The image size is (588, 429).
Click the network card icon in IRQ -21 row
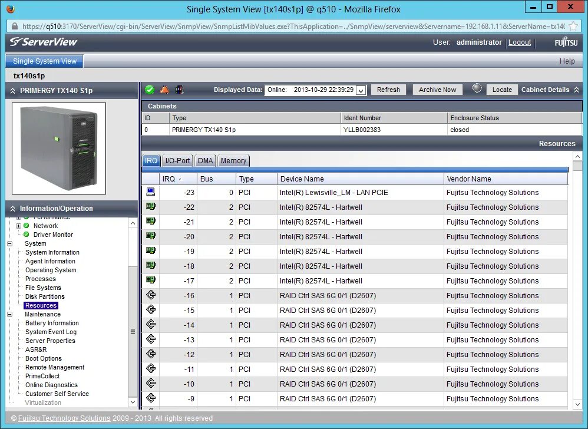(151, 221)
